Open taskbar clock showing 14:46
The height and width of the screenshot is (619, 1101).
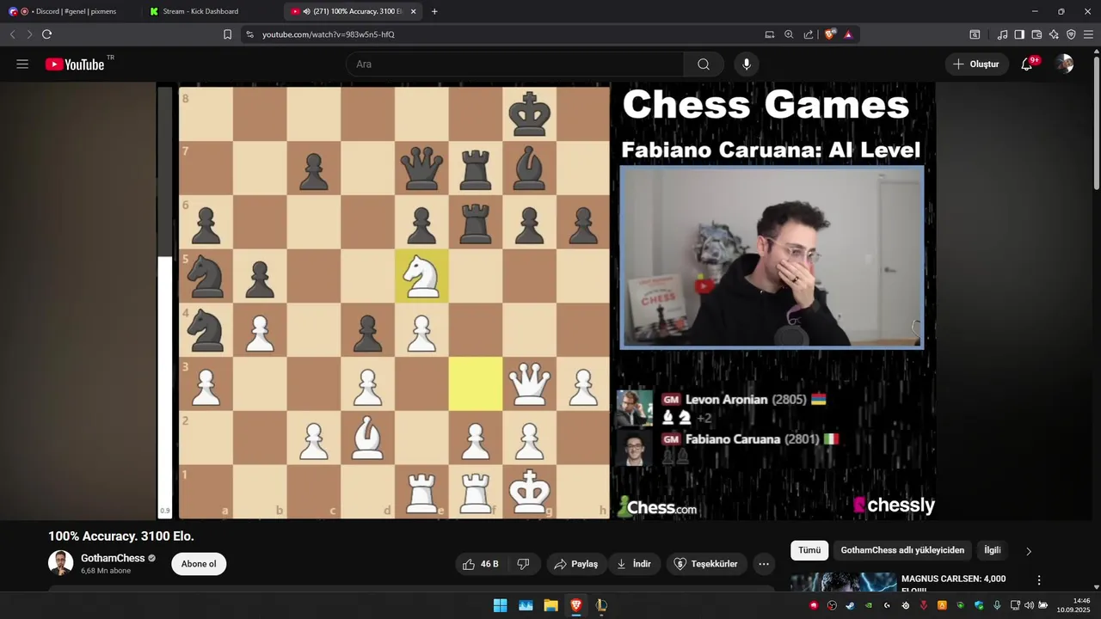click(1073, 605)
